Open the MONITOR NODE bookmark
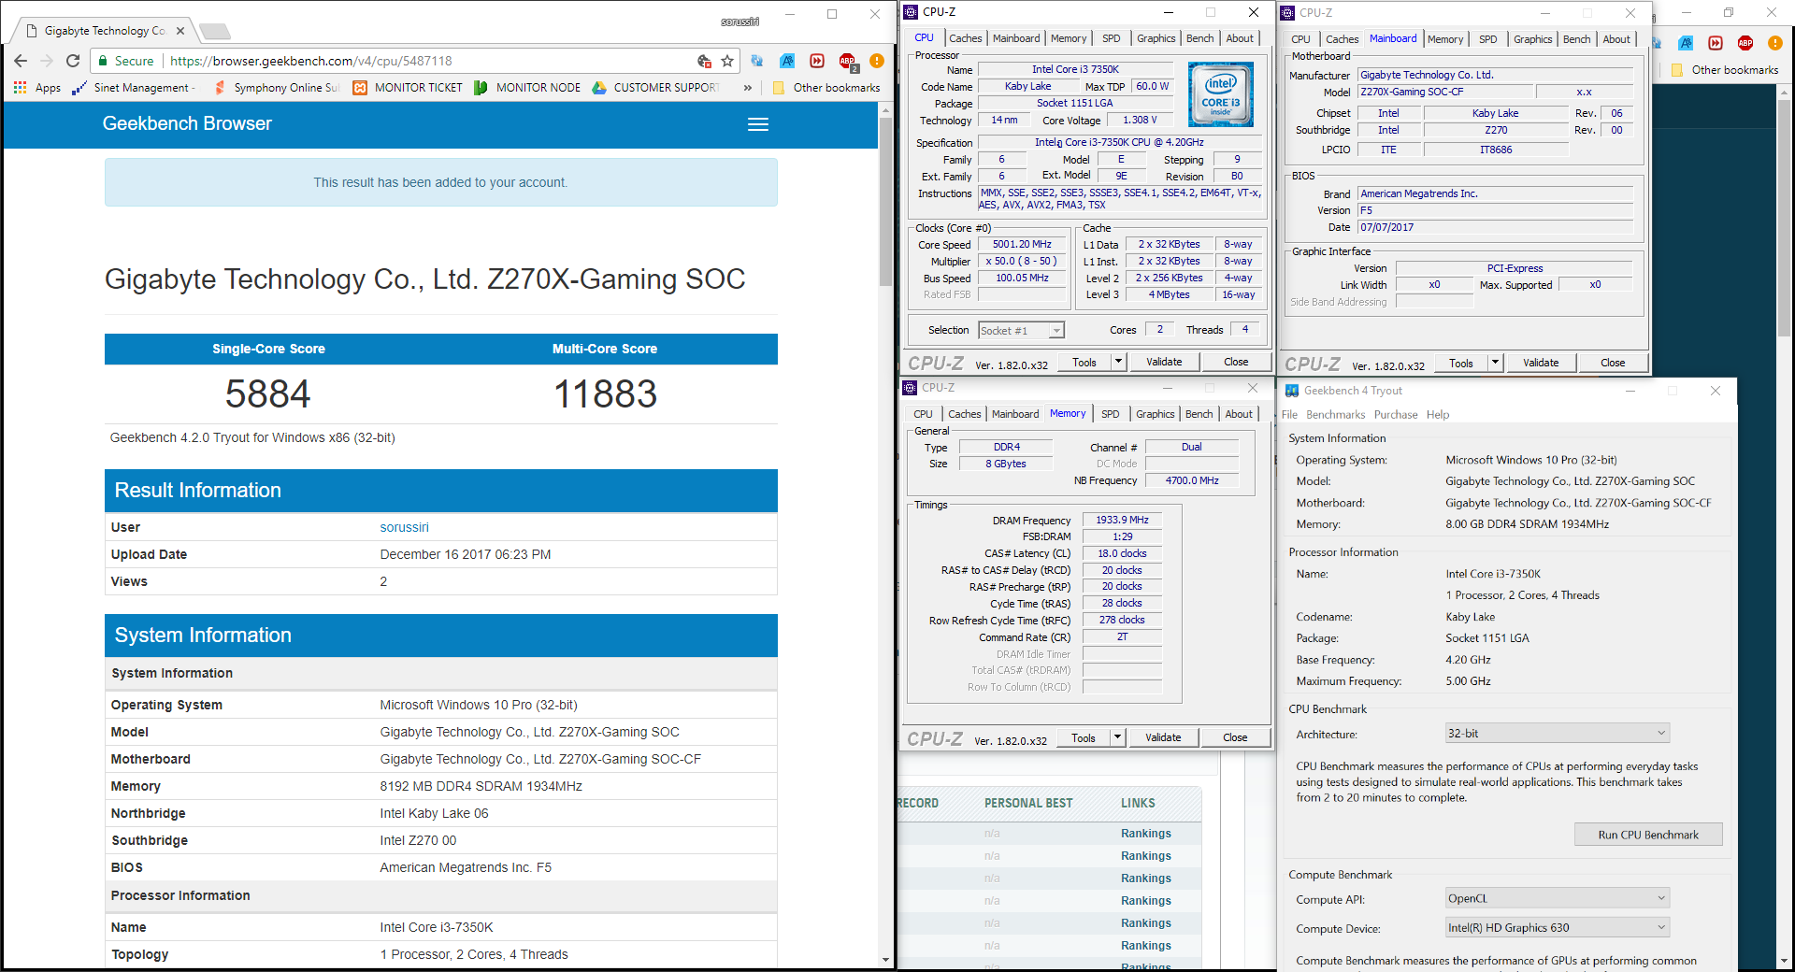This screenshot has width=1795, height=972. tap(527, 88)
